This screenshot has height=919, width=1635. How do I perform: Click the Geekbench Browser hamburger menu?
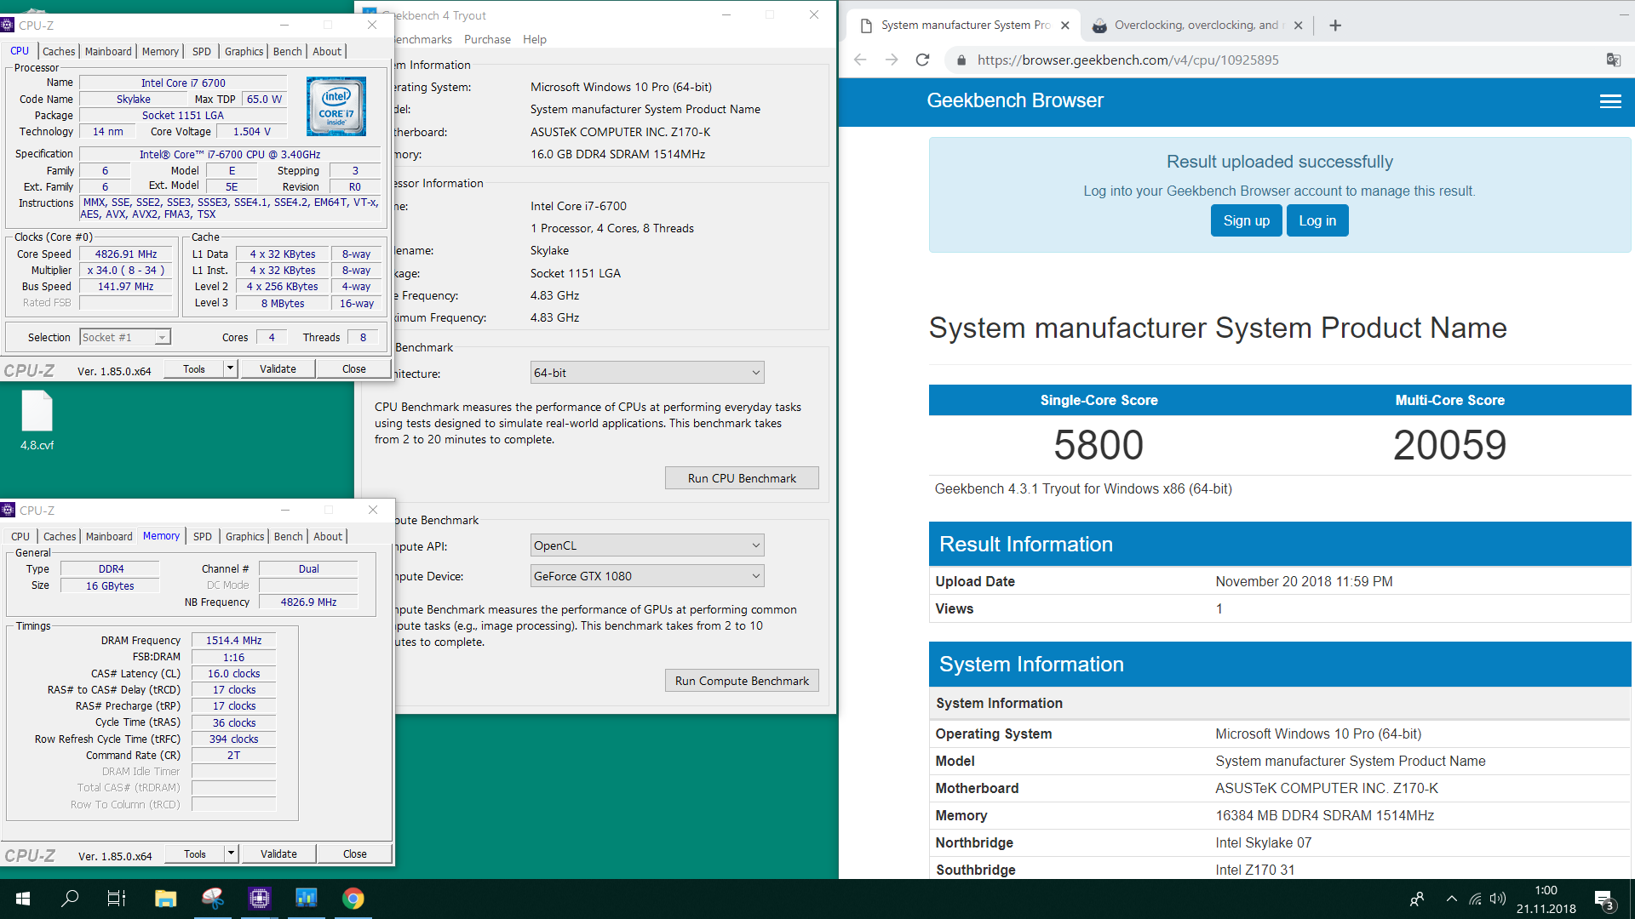pos(1610,101)
